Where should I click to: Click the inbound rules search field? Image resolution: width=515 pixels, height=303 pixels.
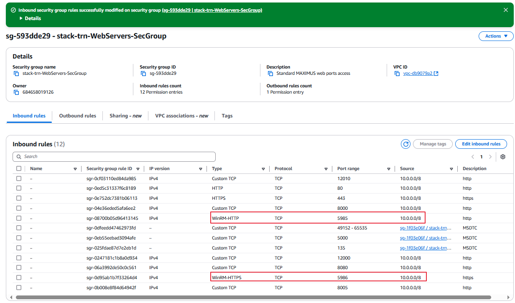114,157
